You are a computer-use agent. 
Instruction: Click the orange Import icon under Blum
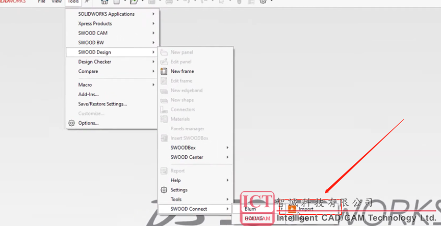293,209
